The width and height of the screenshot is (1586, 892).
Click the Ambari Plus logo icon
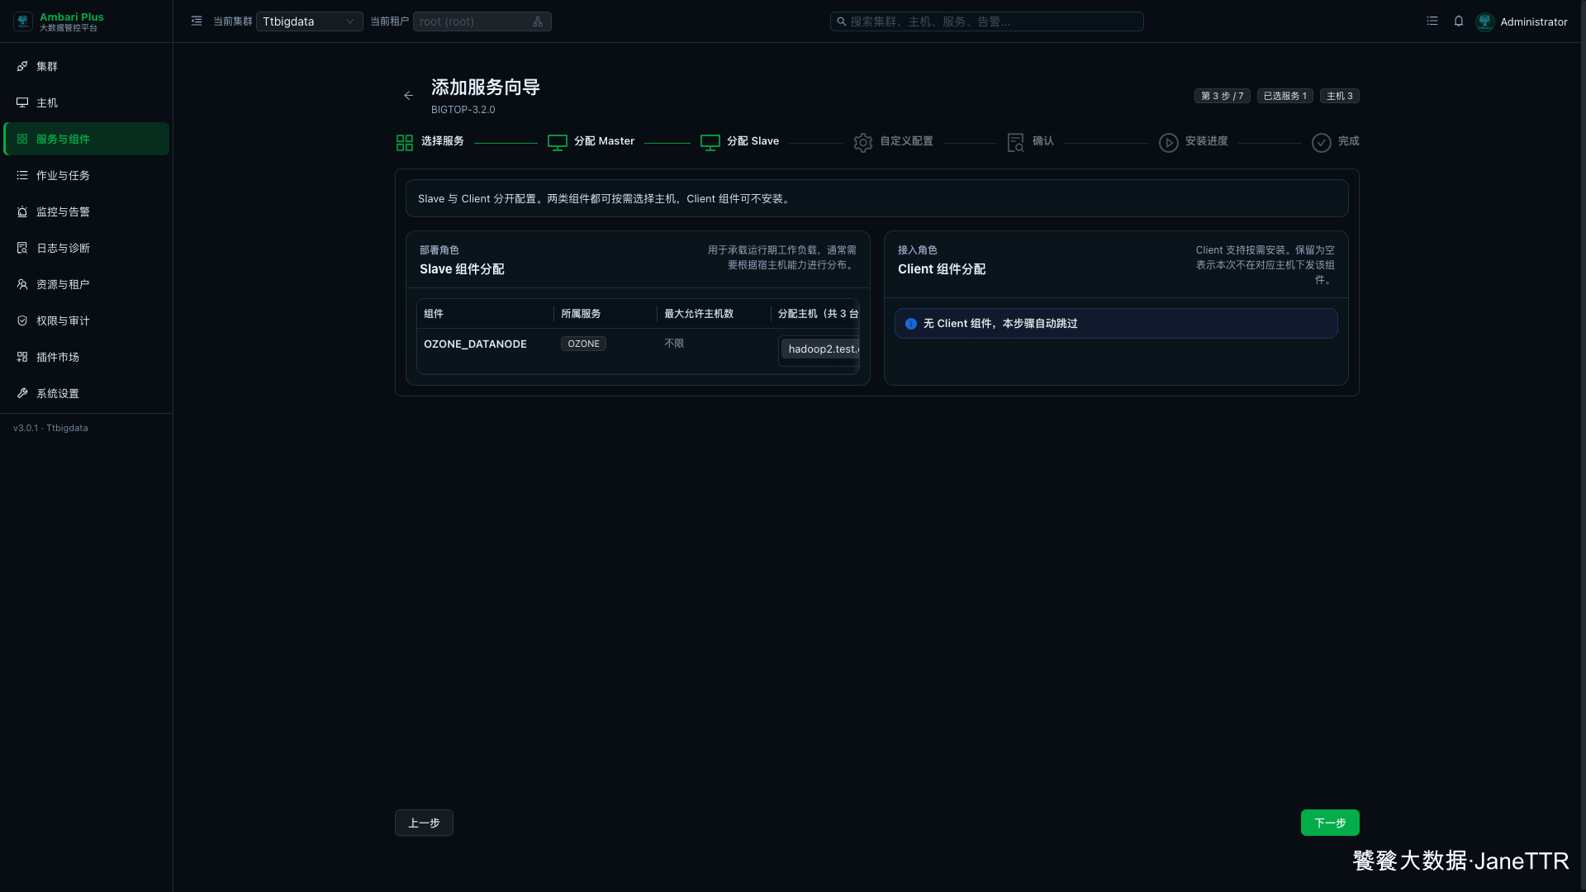(23, 21)
